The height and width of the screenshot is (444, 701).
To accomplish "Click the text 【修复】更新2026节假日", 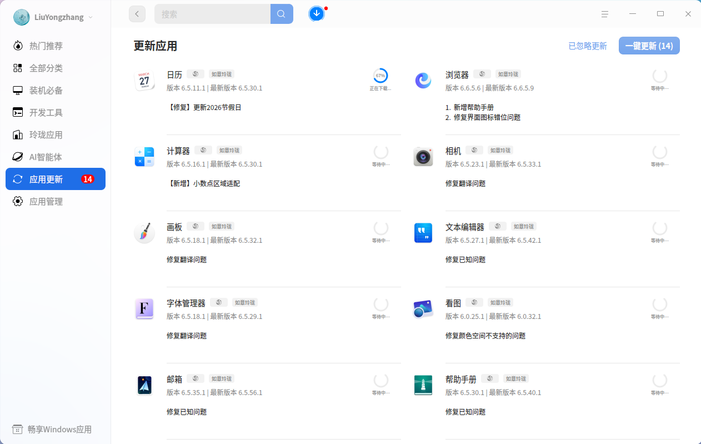I will (204, 107).
